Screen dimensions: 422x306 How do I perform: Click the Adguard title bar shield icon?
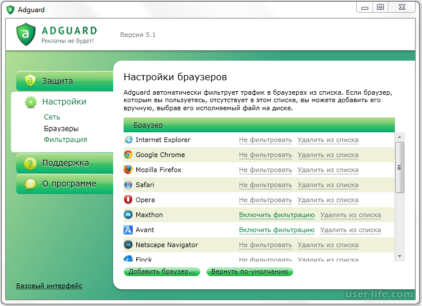(10, 10)
